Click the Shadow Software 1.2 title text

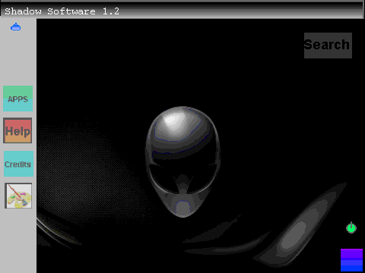[x=62, y=11]
